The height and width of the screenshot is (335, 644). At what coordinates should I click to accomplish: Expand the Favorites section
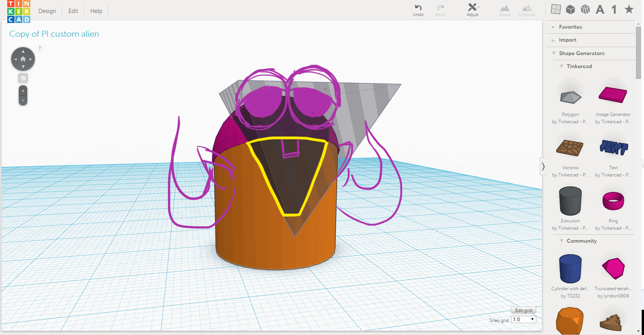point(591,27)
